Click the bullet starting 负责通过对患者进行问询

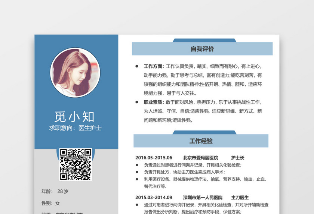point(193,165)
